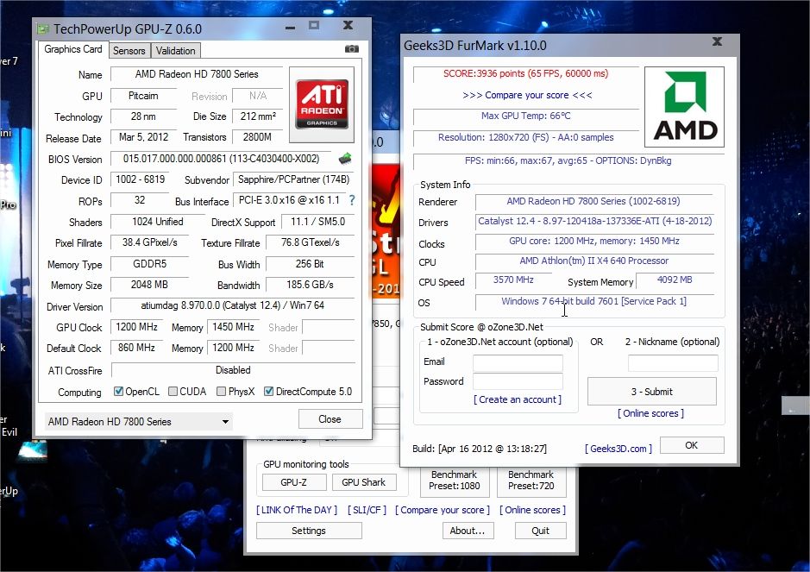Image resolution: width=810 pixels, height=572 pixels.
Task: Click the Password input field
Action: (x=518, y=382)
